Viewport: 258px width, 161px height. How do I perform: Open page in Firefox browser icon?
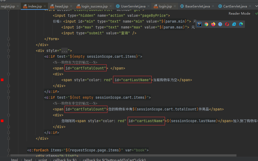click(x=213, y=24)
